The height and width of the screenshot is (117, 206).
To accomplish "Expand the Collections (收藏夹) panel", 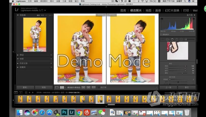I will coord(18,67).
